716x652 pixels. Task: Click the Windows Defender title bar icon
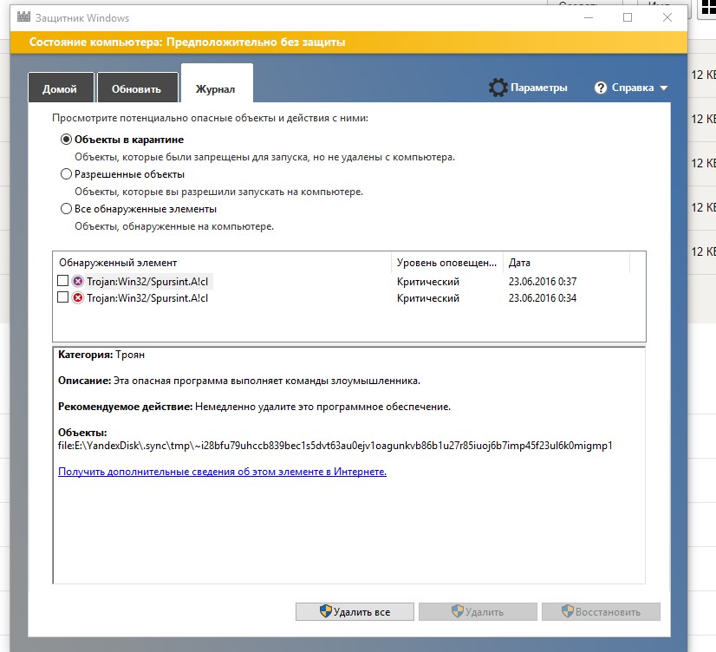click(x=19, y=17)
